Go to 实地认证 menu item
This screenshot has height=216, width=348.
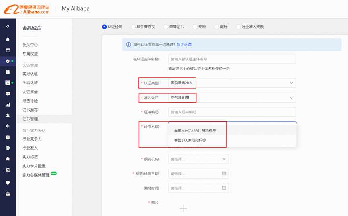coord(30,74)
